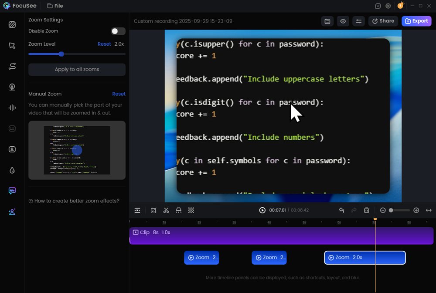Click the Export button
This screenshot has height=293, width=436.
click(416, 21)
